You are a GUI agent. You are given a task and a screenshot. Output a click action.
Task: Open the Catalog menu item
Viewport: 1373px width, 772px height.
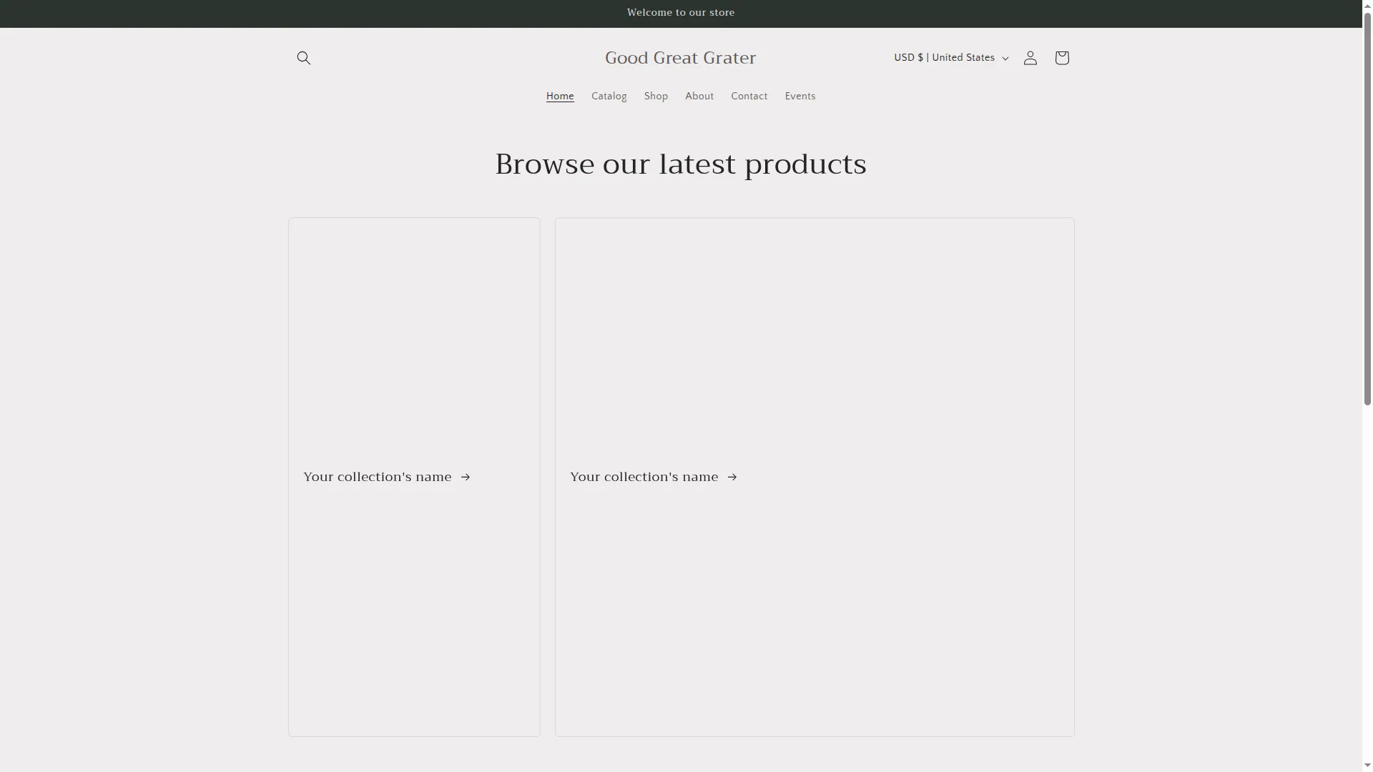point(609,96)
